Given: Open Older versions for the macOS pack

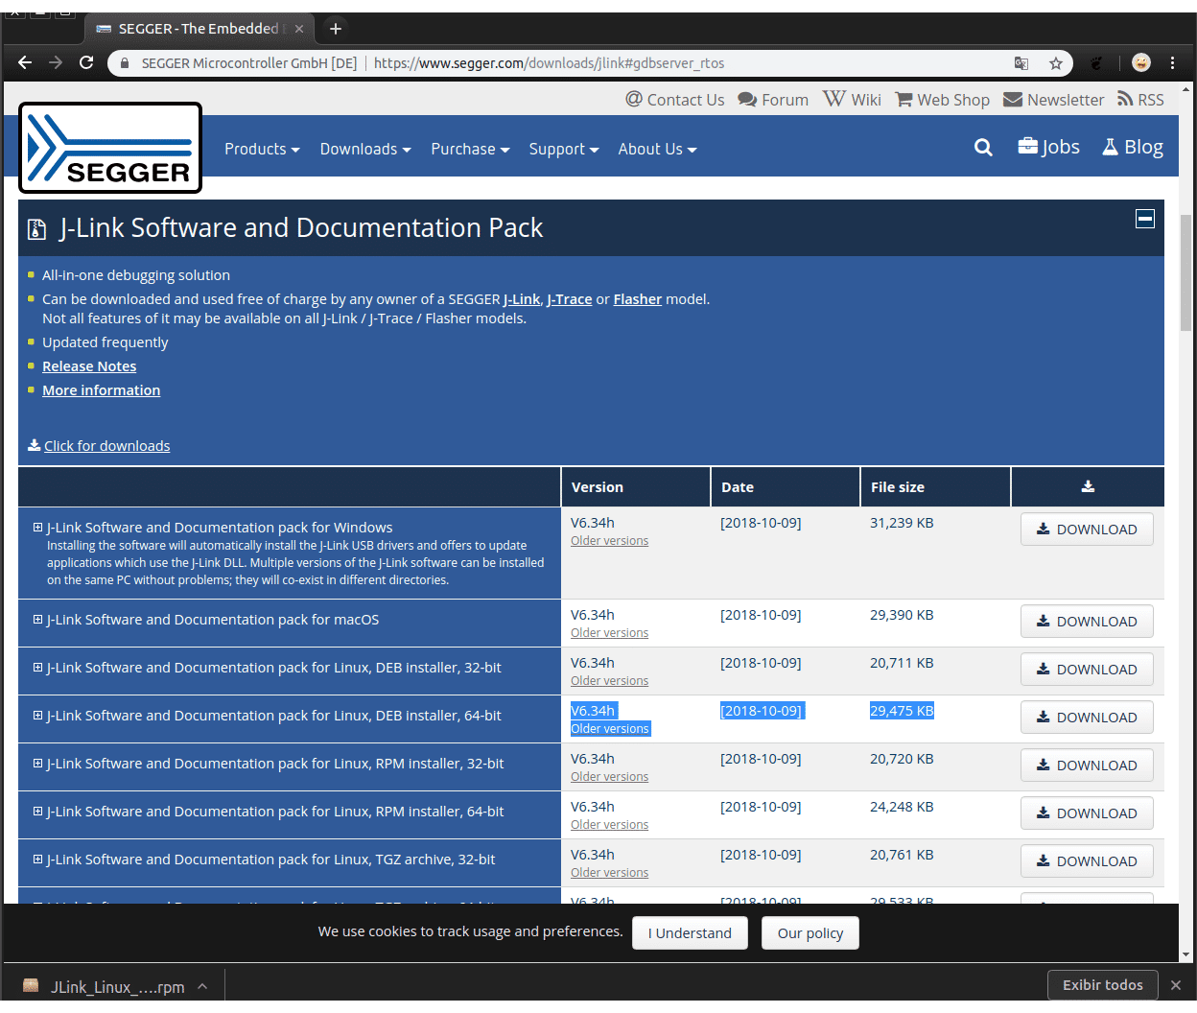Looking at the screenshot, I should tap(609, 633).
